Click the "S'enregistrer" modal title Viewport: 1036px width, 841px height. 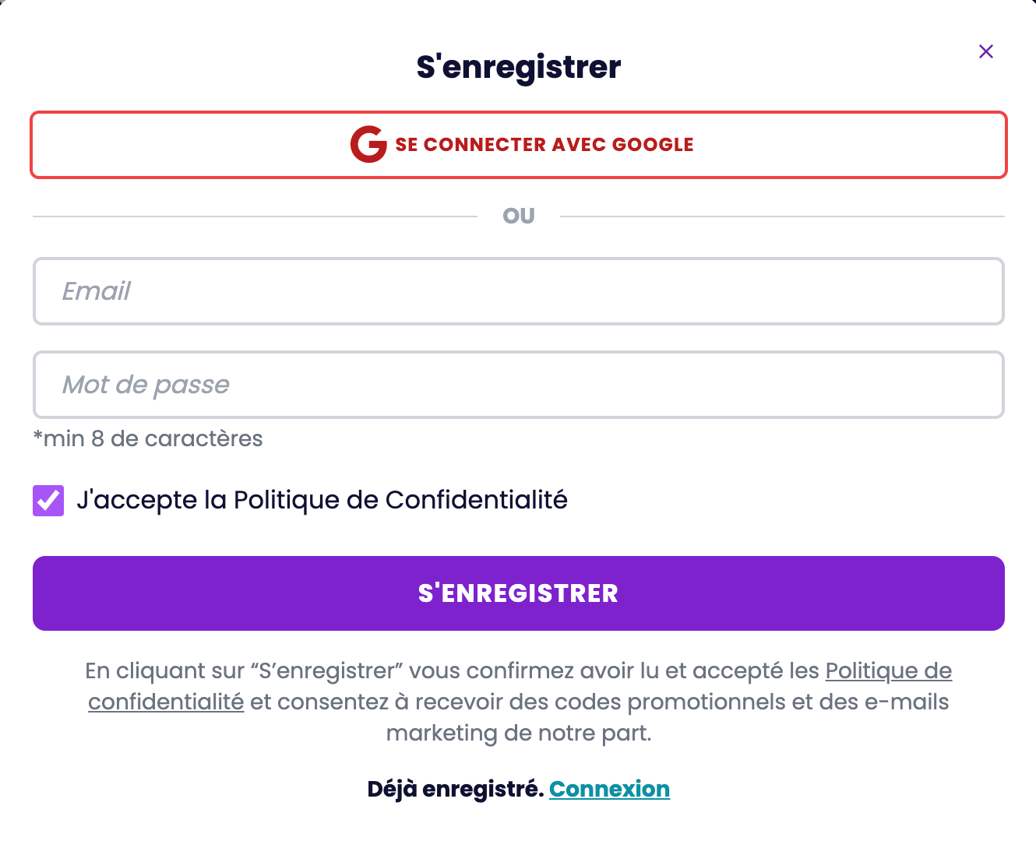(x=519, y=67)
